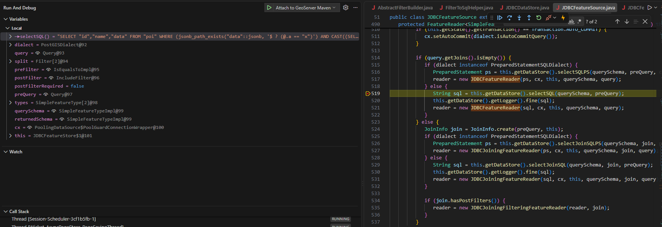Click eye icon for returnedSchema variable

62,119
